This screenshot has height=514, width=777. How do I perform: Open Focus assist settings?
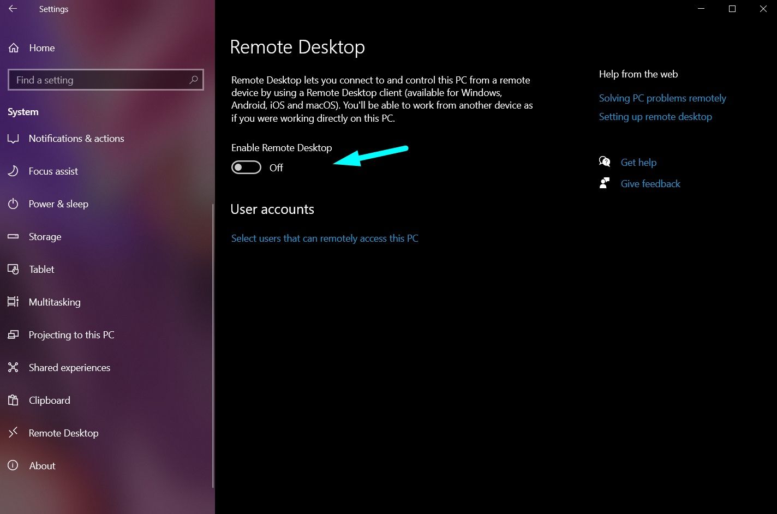point(53,171)
